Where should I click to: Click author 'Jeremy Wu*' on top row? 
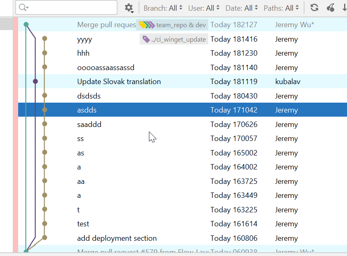[x=294, y=25]
